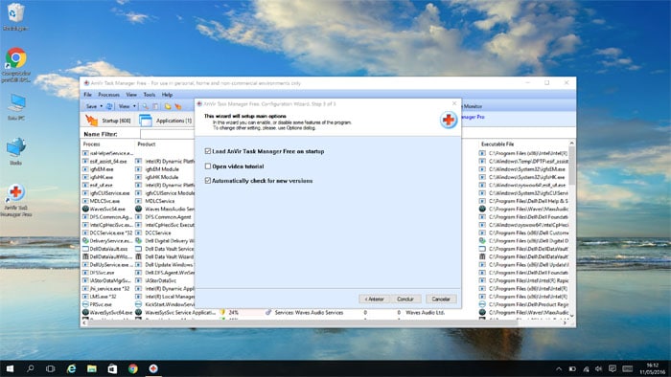This screenshot has height=377, width=671.
Task: Open taskbar search magnifier
Action: pyautogui.click(x=31, y=368)
